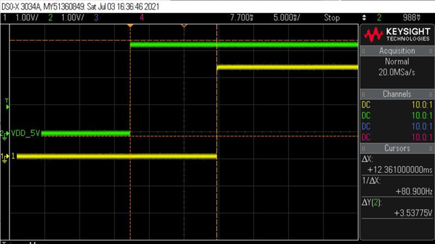Toggle channel 4 indicator in top bar
Image resolution: width=435 pixels, height=244 pixels.
tap(142, 18)
